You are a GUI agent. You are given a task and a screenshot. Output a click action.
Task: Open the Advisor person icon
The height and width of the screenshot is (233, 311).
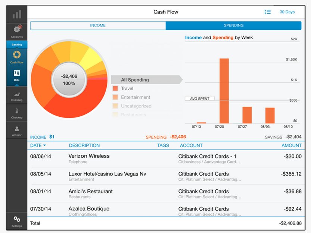17,129
